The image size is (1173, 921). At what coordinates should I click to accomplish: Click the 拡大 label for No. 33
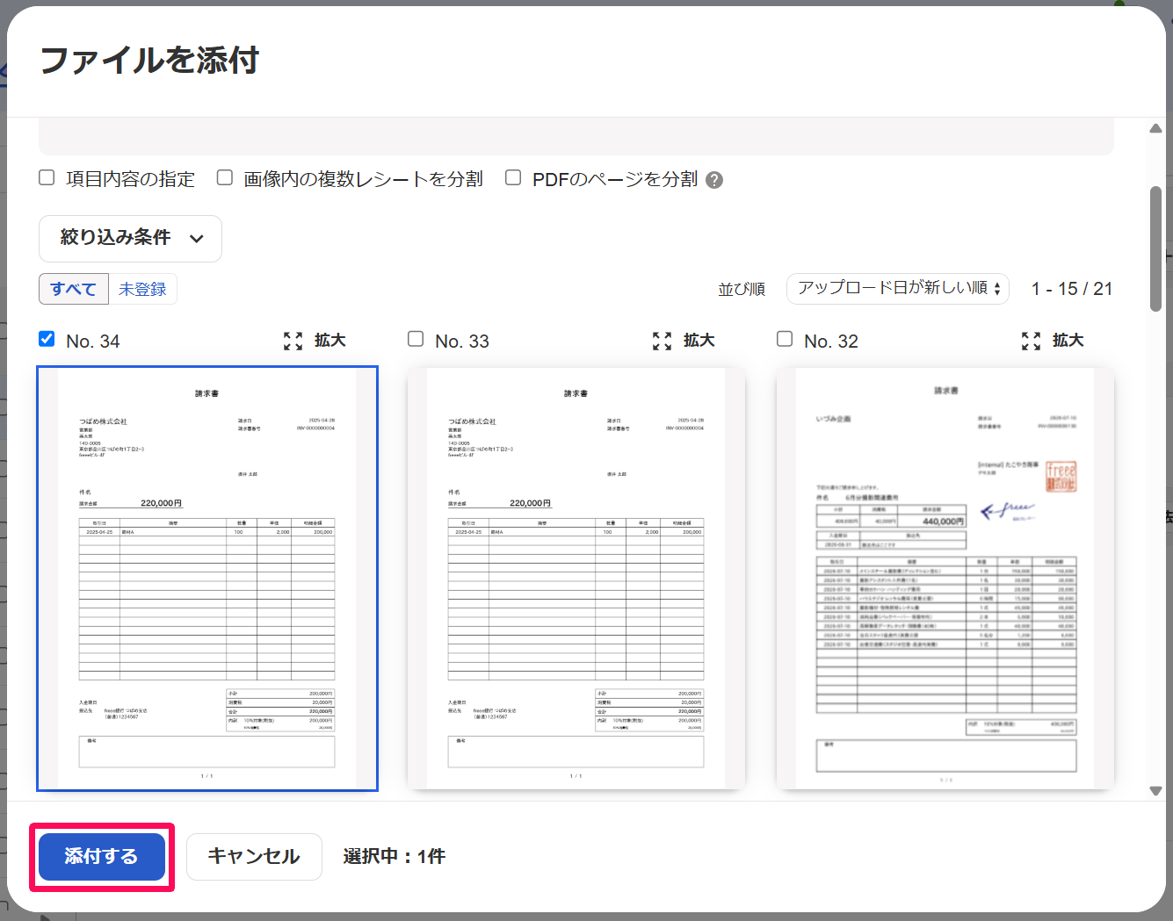699,341
